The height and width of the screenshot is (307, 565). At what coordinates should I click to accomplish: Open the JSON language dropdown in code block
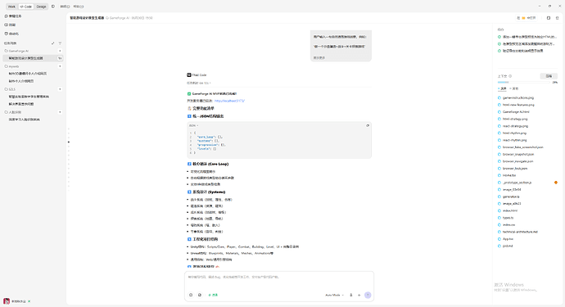(193, 125)
